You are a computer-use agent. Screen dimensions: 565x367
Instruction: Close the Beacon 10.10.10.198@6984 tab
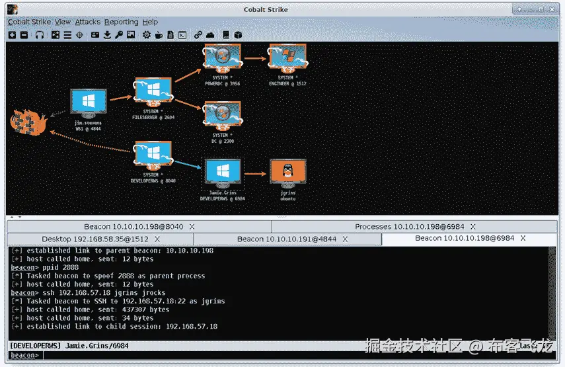pos(523,238)
